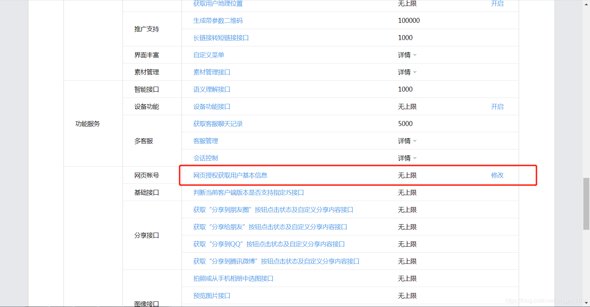Open 会话控制 link

pos(206,158)
